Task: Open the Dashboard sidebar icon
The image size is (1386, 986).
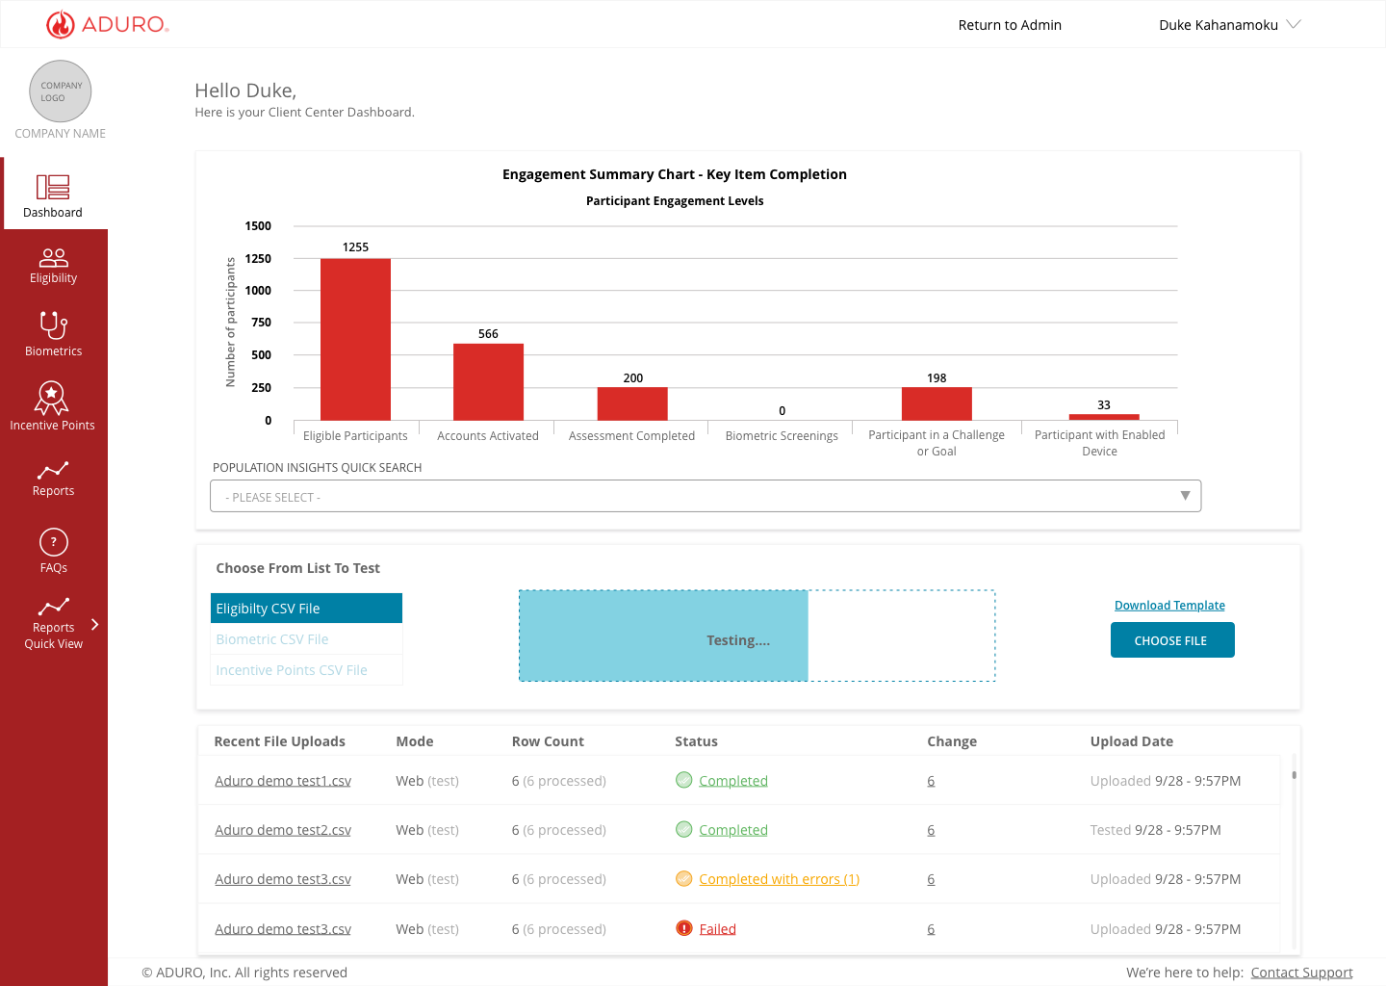Action: pyautogui.click(x=53, y=187)
